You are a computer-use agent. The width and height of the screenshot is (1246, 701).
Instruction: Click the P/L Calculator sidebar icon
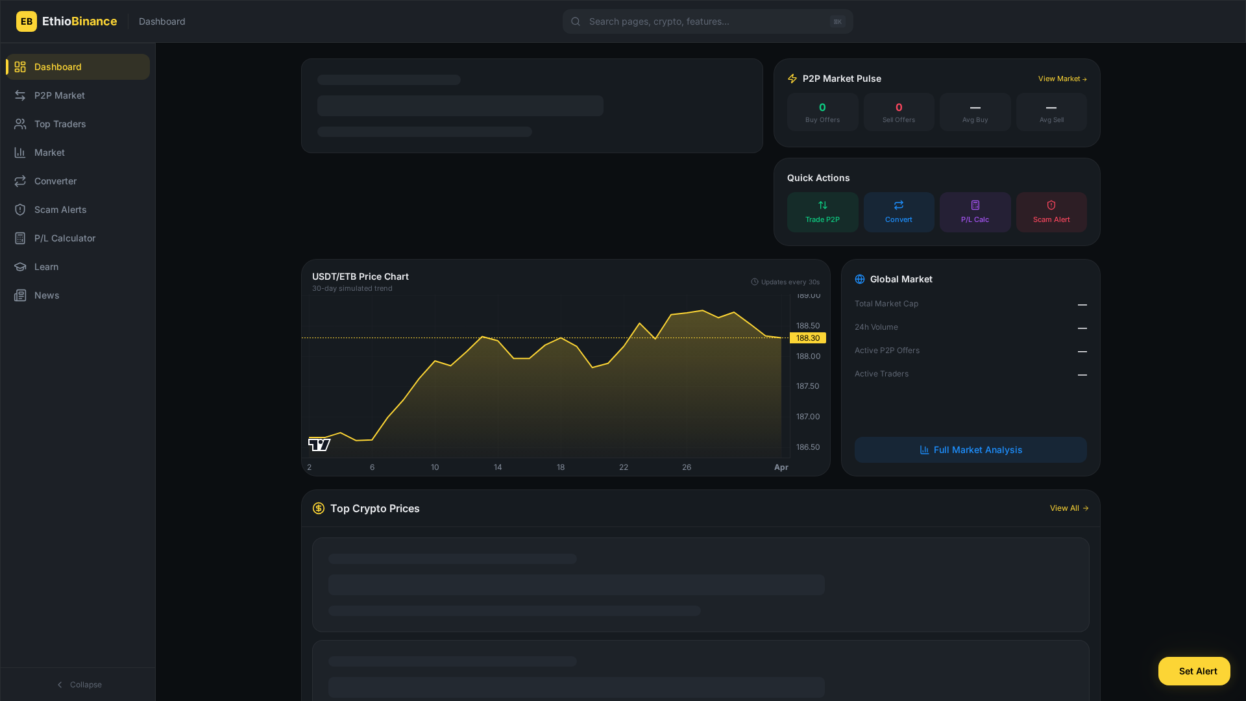[20, 238]
